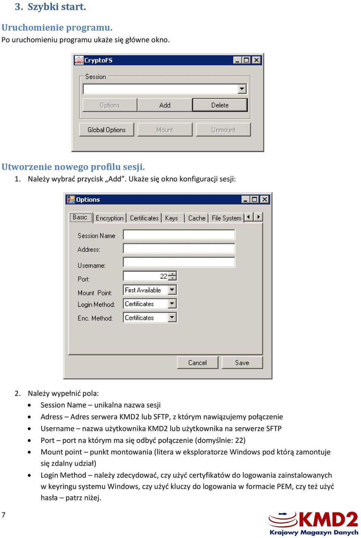The image size is (361, 538).
Task: Click the 'Login Method:' label
Action: click(x=96, y=304)
